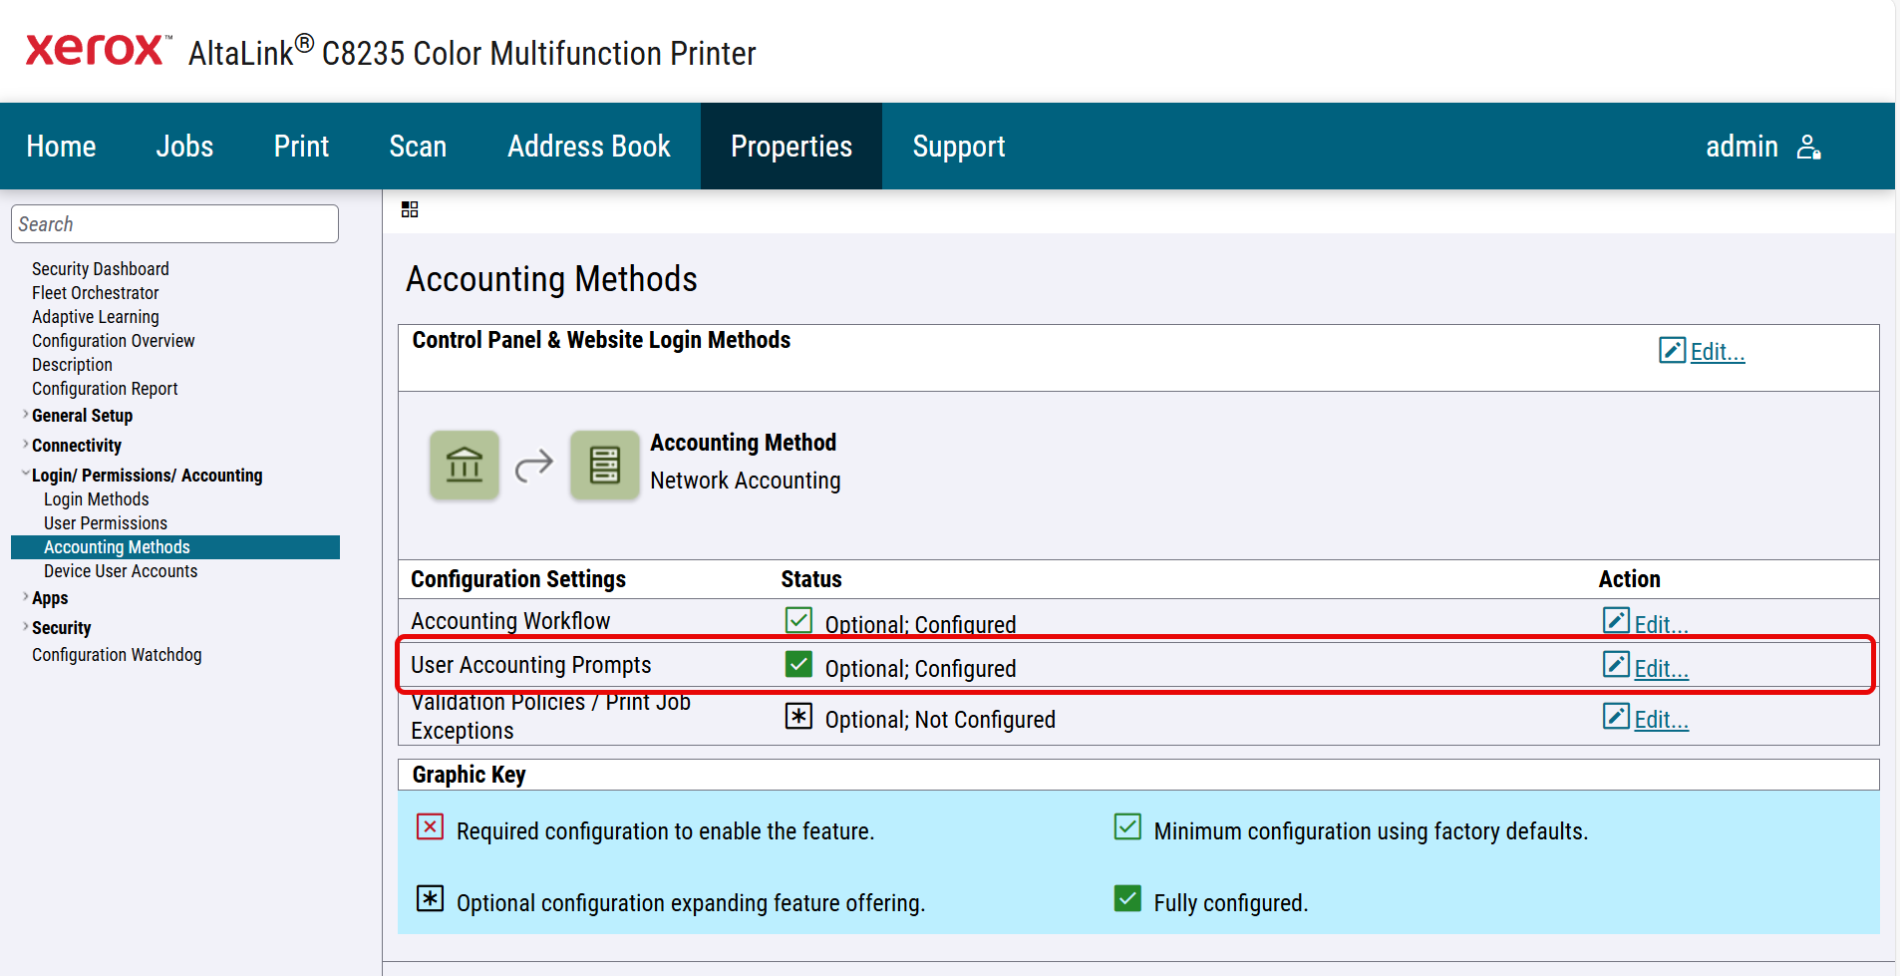1900x976 pixels.
Task: Click the pencil icon in Validation Policies row
Action: point(1616,717)
